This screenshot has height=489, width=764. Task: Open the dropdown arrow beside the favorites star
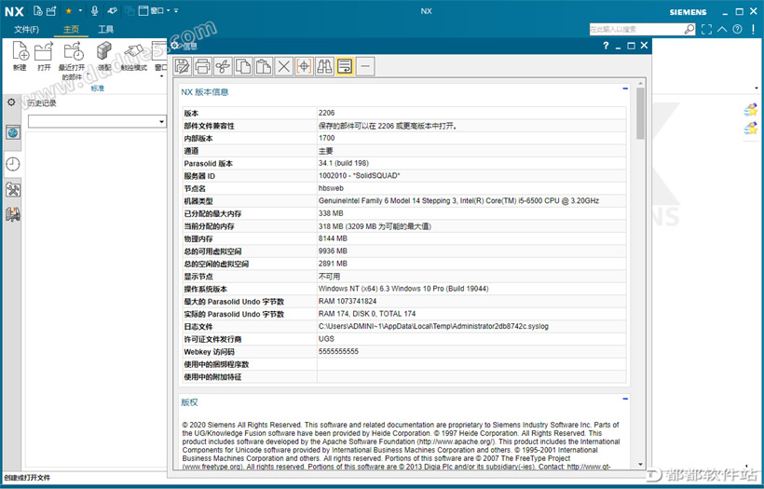[80, 11]
